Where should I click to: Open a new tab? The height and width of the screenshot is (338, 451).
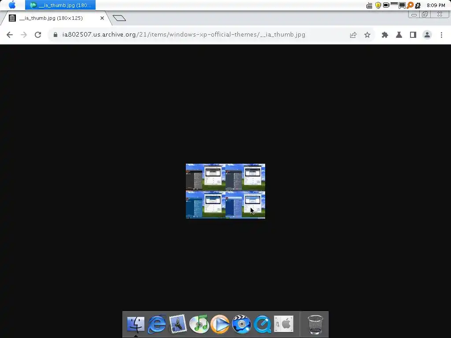click(x=119, y=18)
